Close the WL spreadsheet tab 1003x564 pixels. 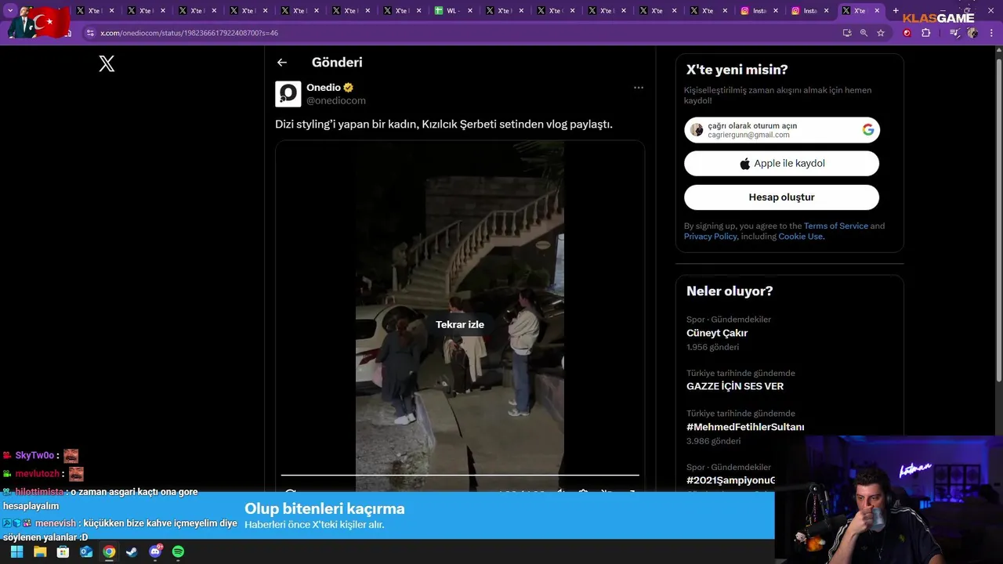pos(469,11)
